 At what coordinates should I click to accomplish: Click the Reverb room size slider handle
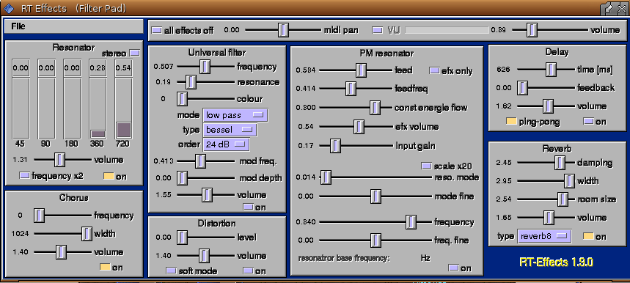(x=563, y=199)
